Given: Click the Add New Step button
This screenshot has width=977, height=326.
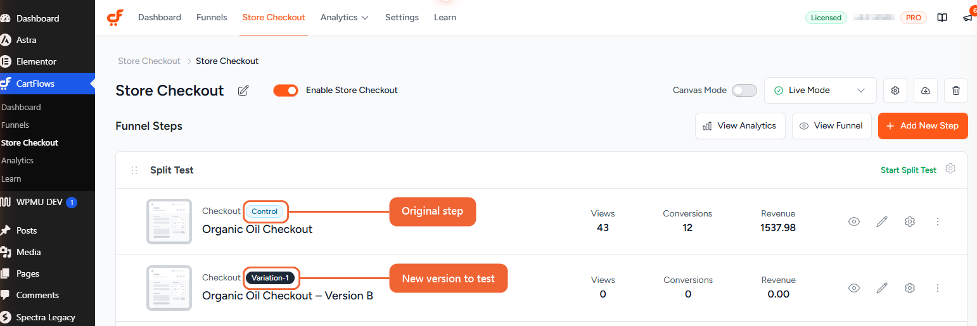Looking at the screenshot, I should pos(923,126).
